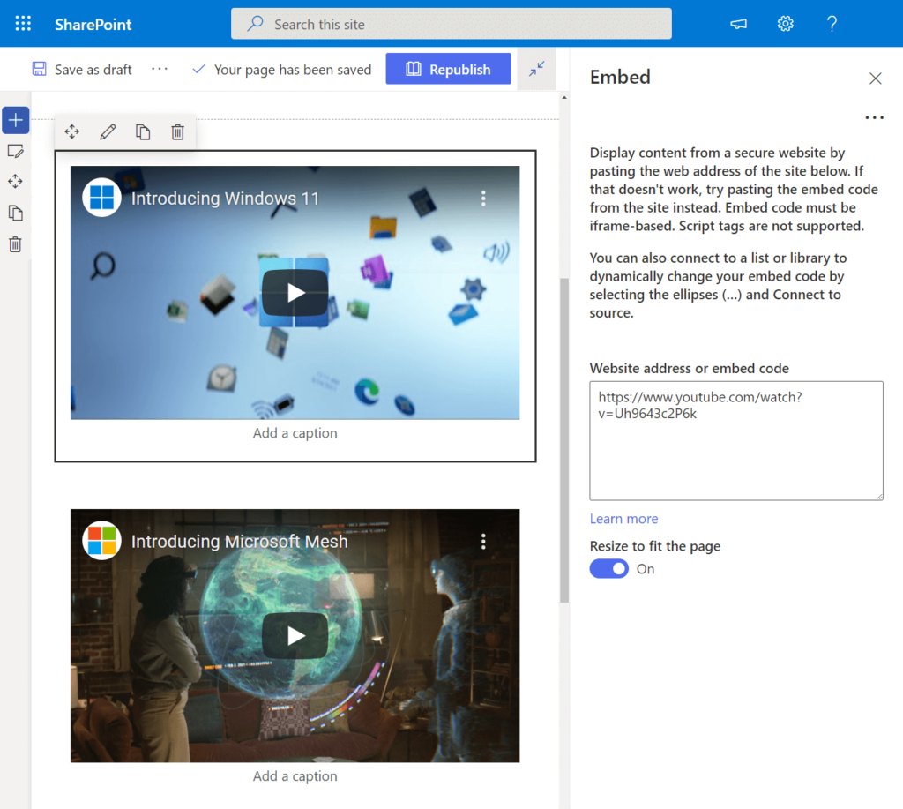This screenshot has width=903, height=809.
Task: Click Save as draft
Action: click(82, 70)
